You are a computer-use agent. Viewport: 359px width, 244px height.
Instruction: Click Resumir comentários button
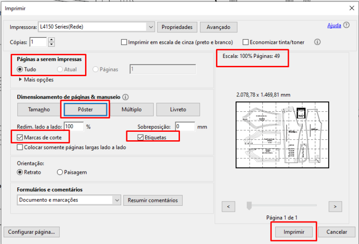(153, 200)
